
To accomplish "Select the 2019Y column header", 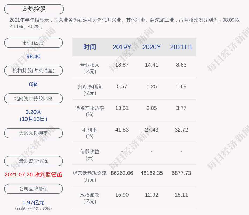I will click(x=122, y=47).
